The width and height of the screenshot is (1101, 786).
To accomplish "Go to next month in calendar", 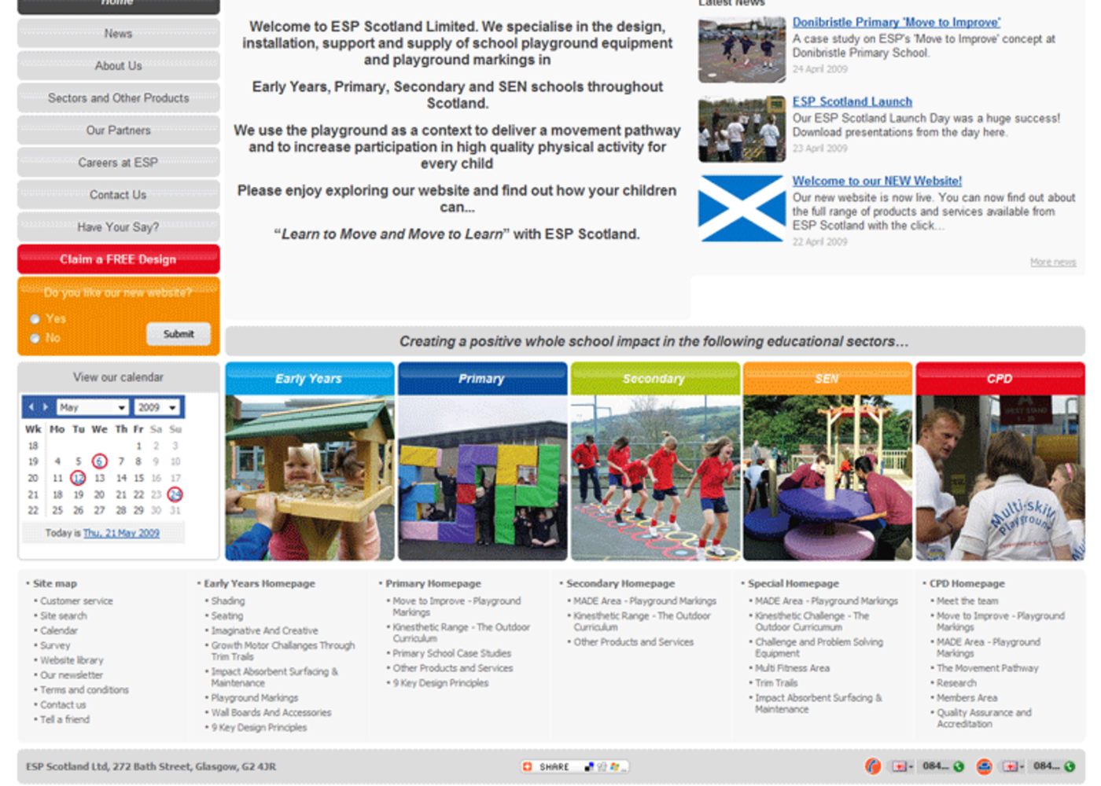I will coord(46,407).
